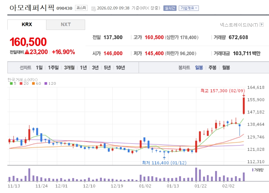Select the 3개월 line chart period
This screenshot has width=269, height=193.
(x=69, y=68)
